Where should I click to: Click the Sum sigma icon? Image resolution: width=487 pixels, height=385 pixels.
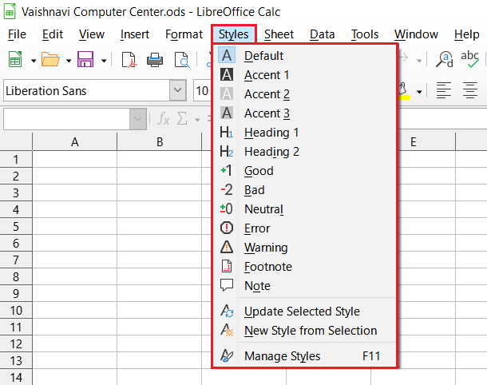[x=182, y=118]
